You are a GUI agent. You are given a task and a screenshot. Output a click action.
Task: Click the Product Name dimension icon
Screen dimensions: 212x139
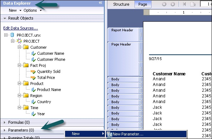[33, 90]
